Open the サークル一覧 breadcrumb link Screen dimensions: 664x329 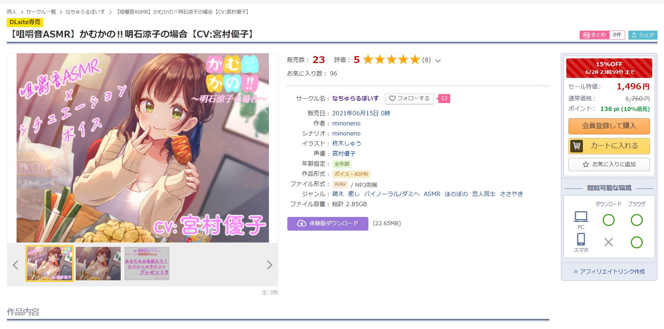41,12
